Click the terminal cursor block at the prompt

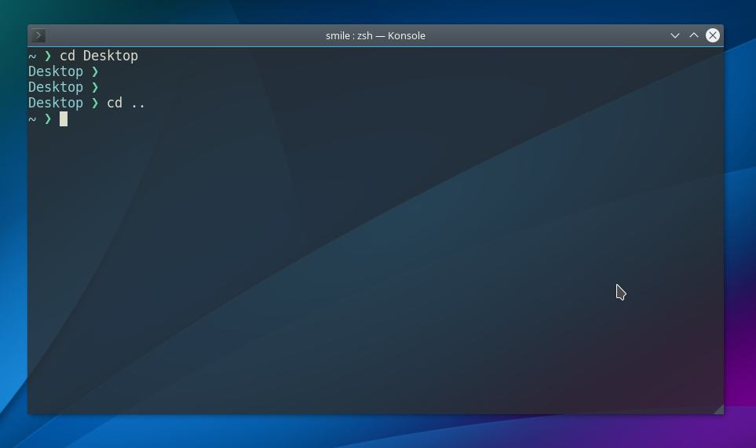64,119
